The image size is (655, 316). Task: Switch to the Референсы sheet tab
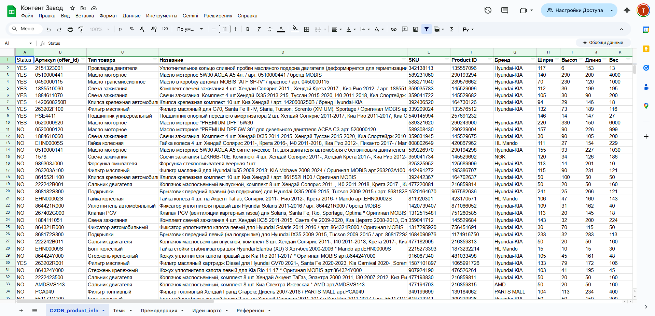(254, 311)
